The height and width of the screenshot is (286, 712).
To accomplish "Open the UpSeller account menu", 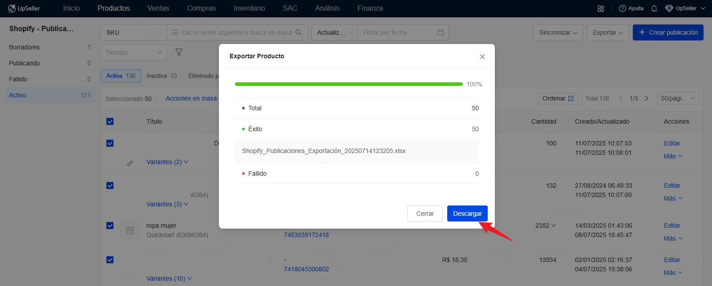I will point(685,8).
